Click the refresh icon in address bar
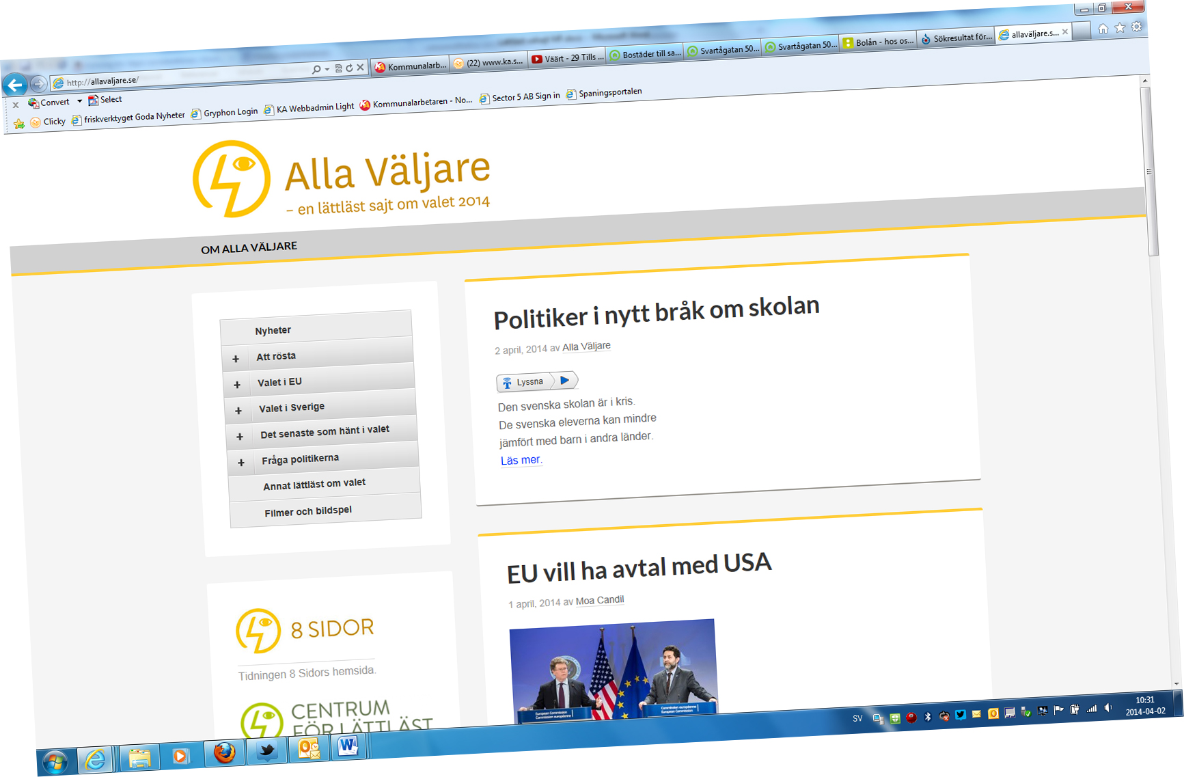The height and width of the screenshot is (777, 1184). tap(349, 68)
